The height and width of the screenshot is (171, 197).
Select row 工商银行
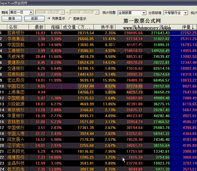[99, 51]
